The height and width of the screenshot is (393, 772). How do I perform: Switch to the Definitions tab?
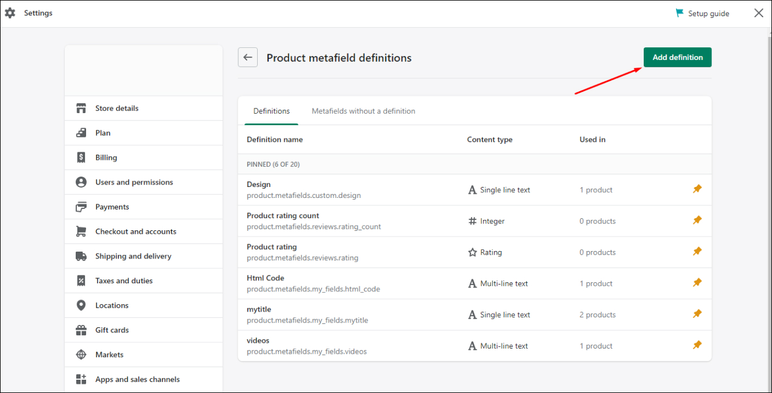(272, 111)
